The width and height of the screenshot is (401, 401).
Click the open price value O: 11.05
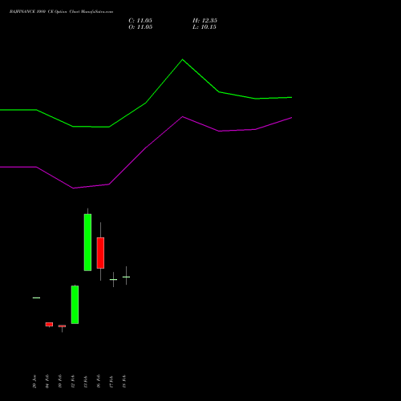pyautogui.click(x=140, y=27)
